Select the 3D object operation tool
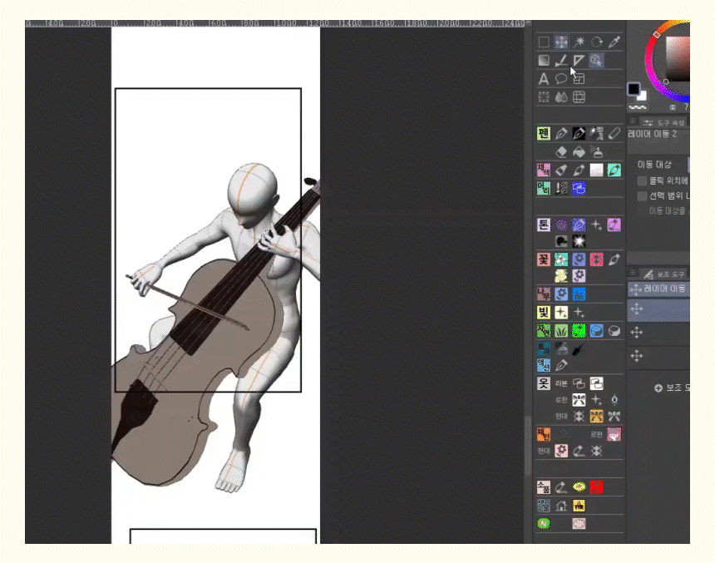 click(596, 60)
